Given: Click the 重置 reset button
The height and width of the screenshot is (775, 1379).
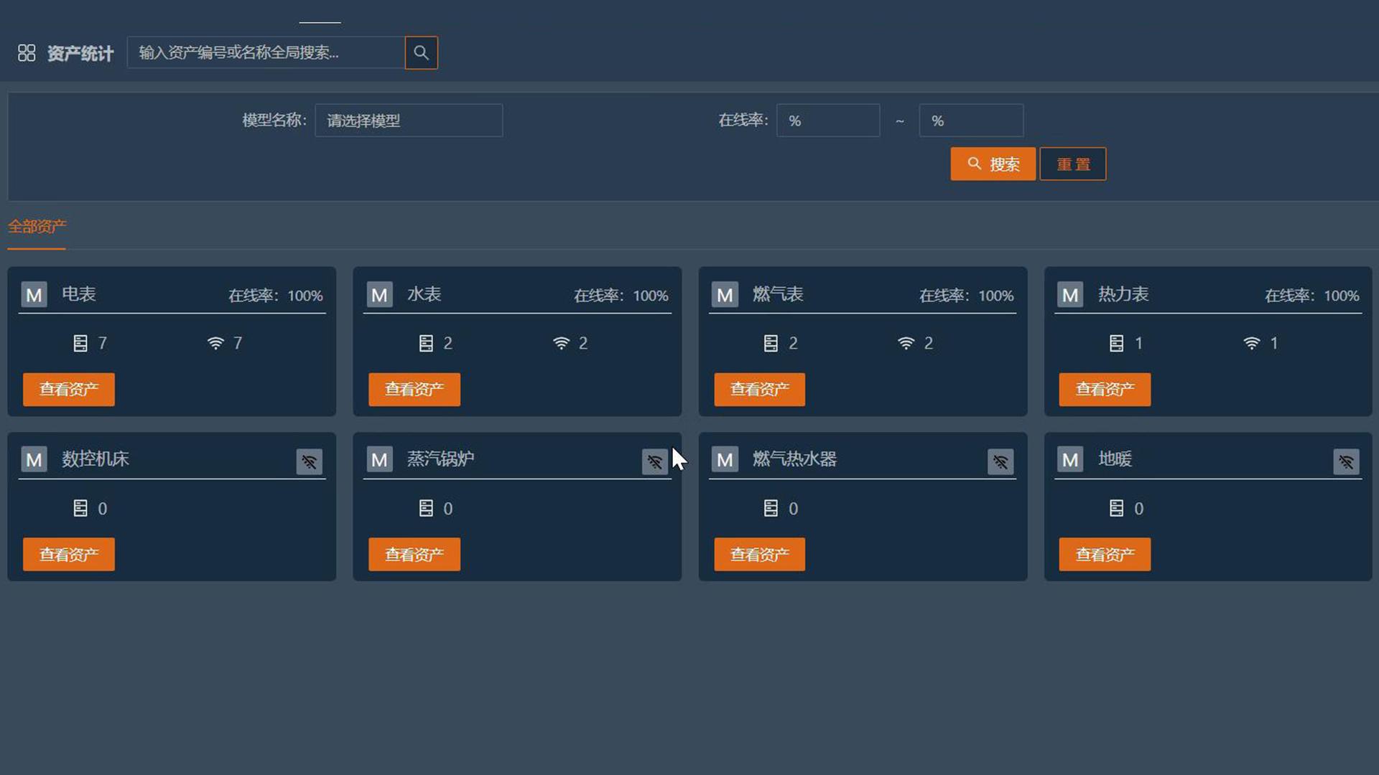Looking at the screenshot, I should 1073,164.
